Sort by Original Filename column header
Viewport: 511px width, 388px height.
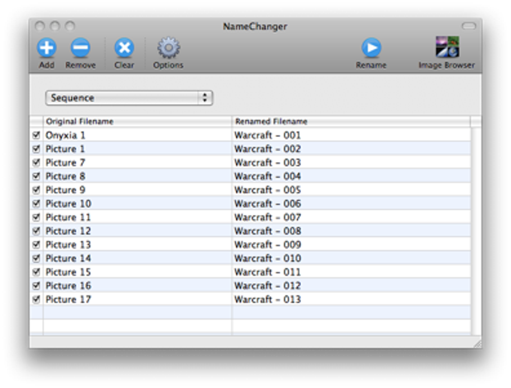pos(137,122)
